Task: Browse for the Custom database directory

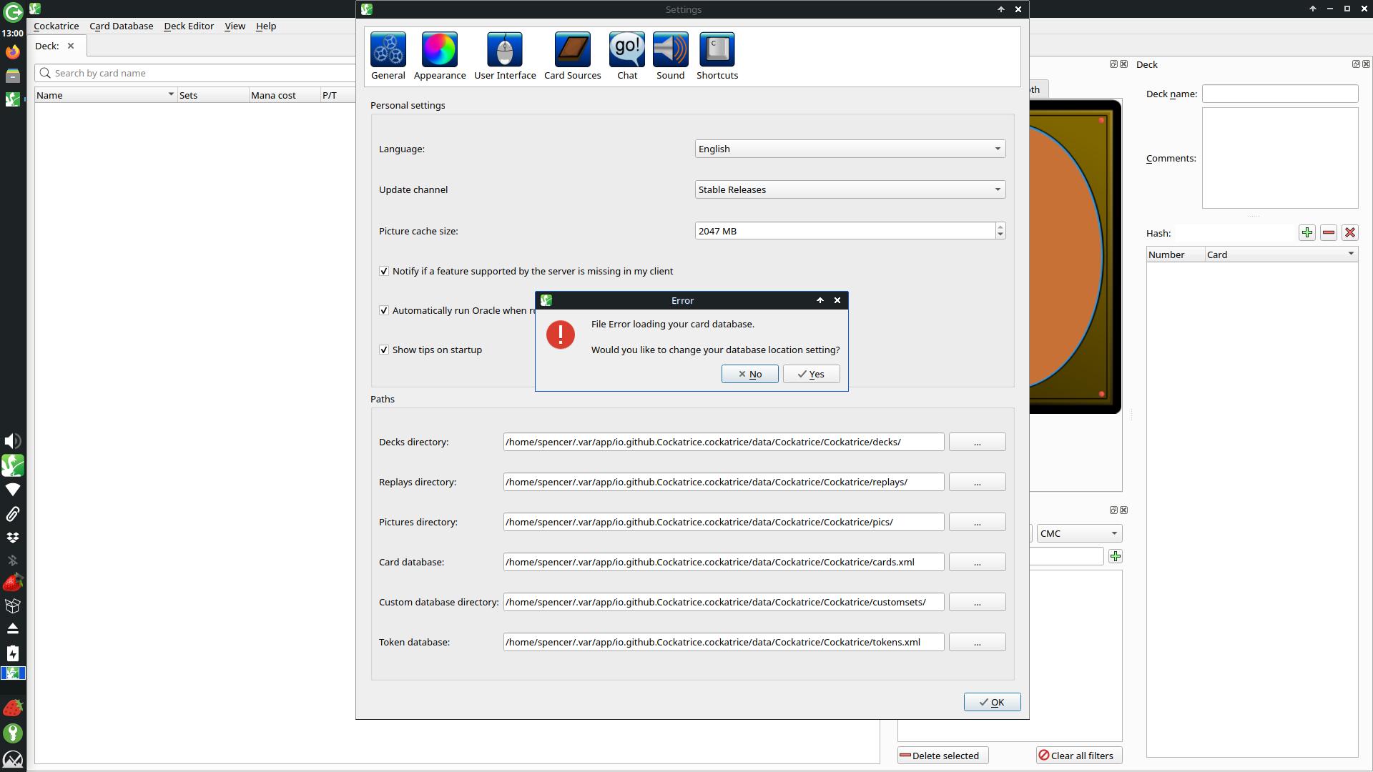Action: click(x=977, y=602)
